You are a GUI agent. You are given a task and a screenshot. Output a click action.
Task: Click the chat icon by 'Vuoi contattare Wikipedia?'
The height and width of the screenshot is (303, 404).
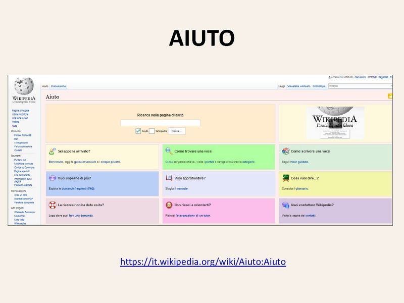[285, 205]
